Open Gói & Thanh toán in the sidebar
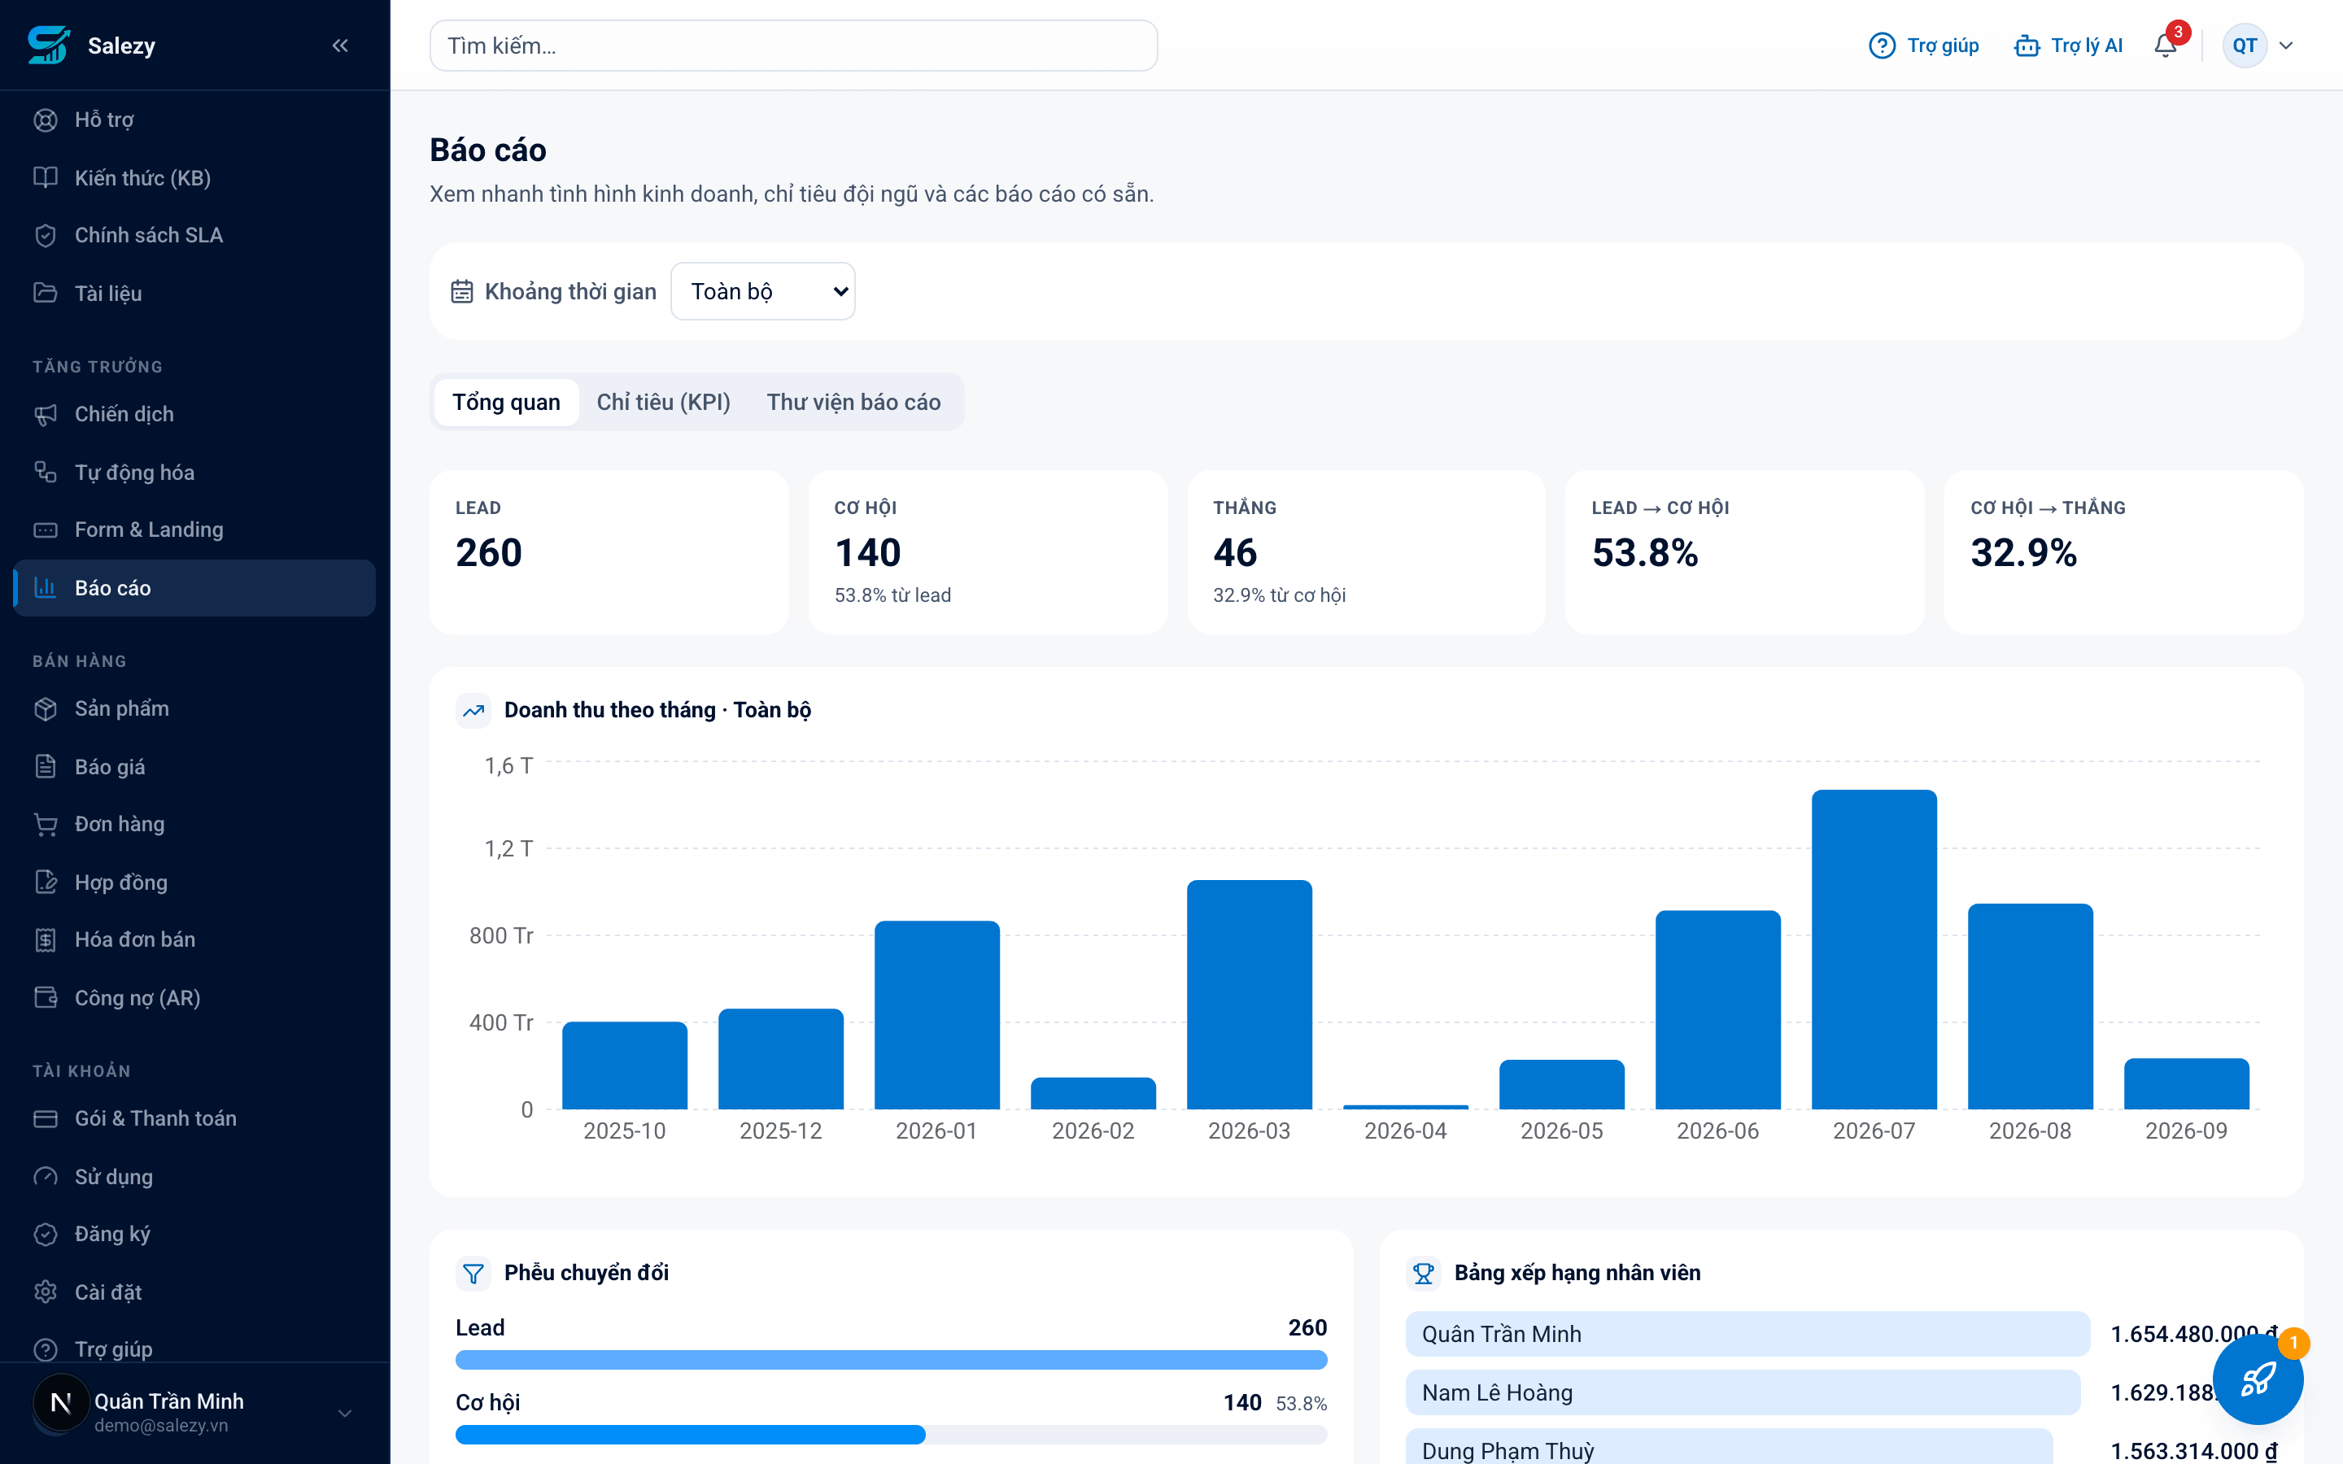The image size is (2343, 1464). pyautogui.click(x=194, y=1118)
